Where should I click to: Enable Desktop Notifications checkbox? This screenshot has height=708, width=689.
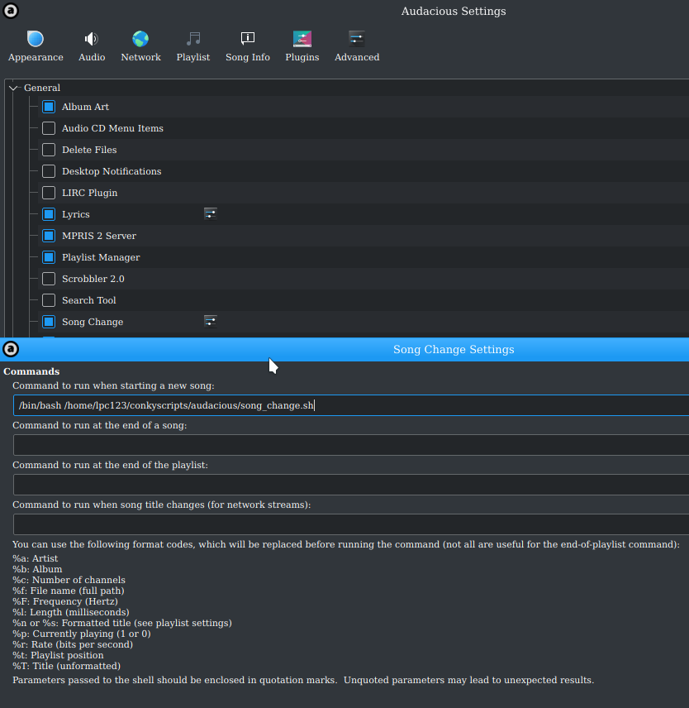coord(49,171)
